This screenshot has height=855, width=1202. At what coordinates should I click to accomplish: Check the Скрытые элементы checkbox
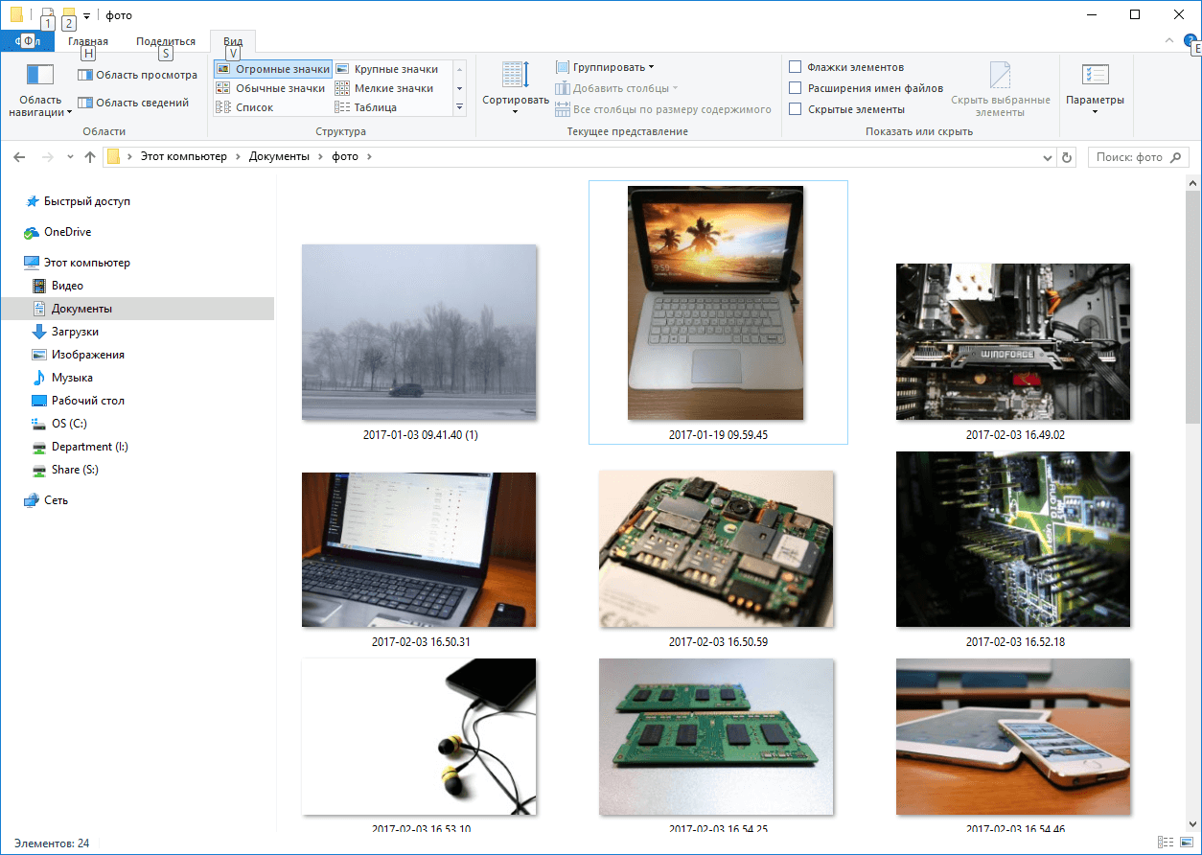(x=795, y=109)
